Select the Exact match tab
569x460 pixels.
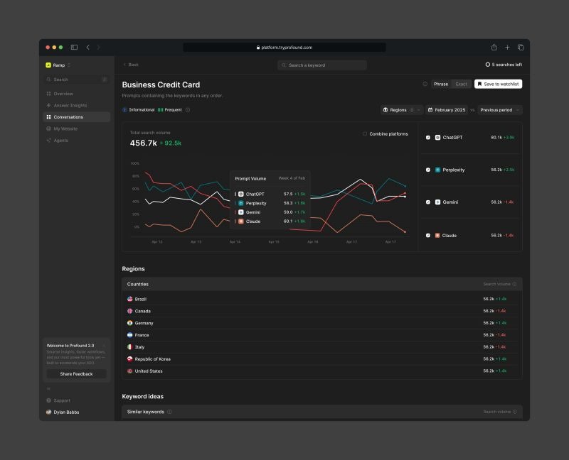461,84
